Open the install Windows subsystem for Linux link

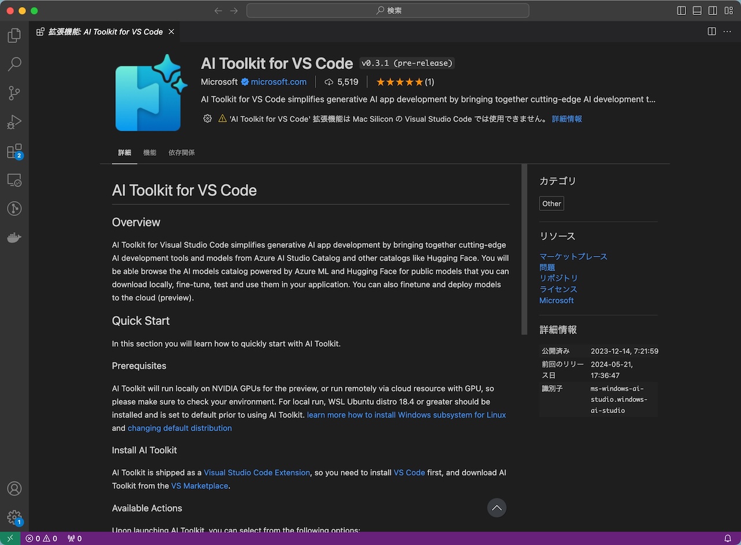[x=406, y=415]
